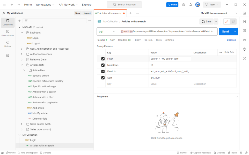
Task: Open the notifications bell
Action: [191, 5]
